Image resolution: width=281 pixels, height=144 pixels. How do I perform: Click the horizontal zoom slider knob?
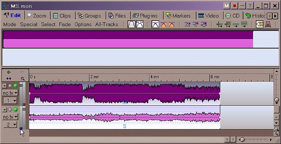coord(242,140)
